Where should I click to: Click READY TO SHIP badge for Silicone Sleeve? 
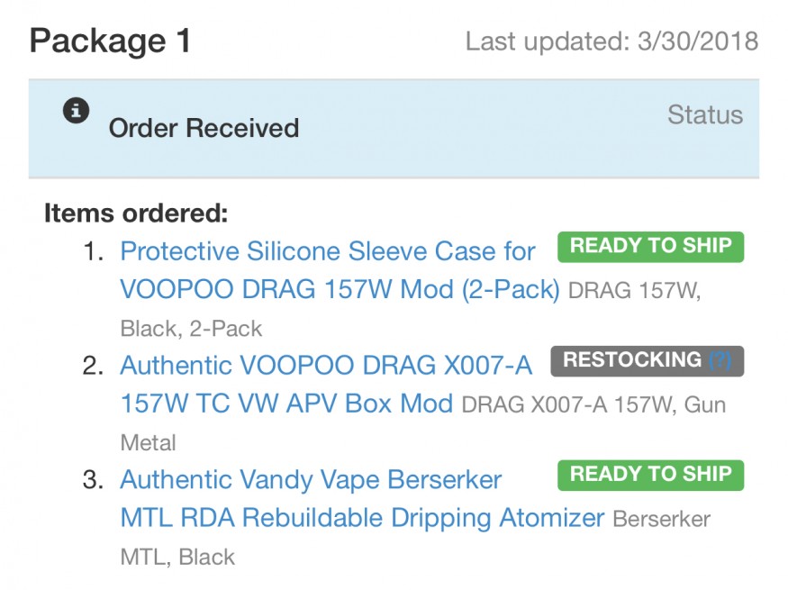point(650,246)
